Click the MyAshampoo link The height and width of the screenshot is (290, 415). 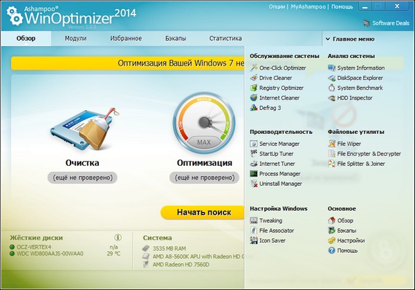[308, 6]
